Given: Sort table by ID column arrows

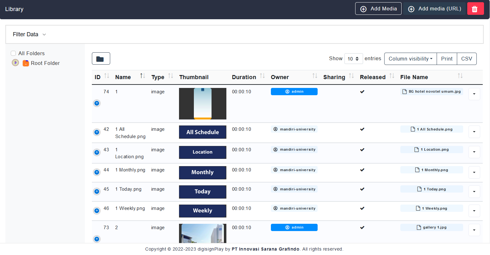Looking at the screenshot, I should [107, 76].
